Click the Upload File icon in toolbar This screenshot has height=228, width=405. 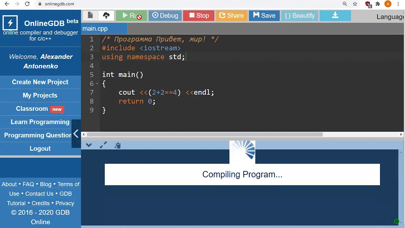(x=106, y=16)
